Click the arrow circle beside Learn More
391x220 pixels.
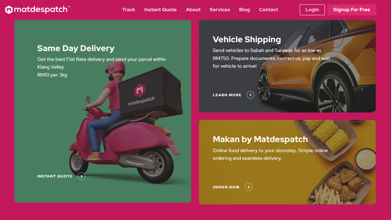tap(250, 95)
